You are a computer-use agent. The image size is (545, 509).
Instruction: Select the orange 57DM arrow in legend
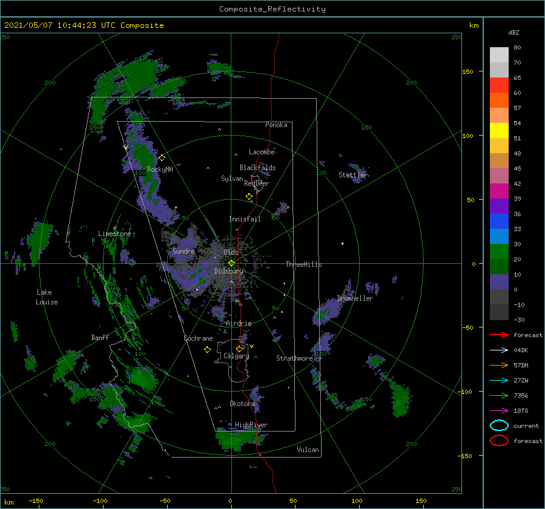[x=499, y=365]
